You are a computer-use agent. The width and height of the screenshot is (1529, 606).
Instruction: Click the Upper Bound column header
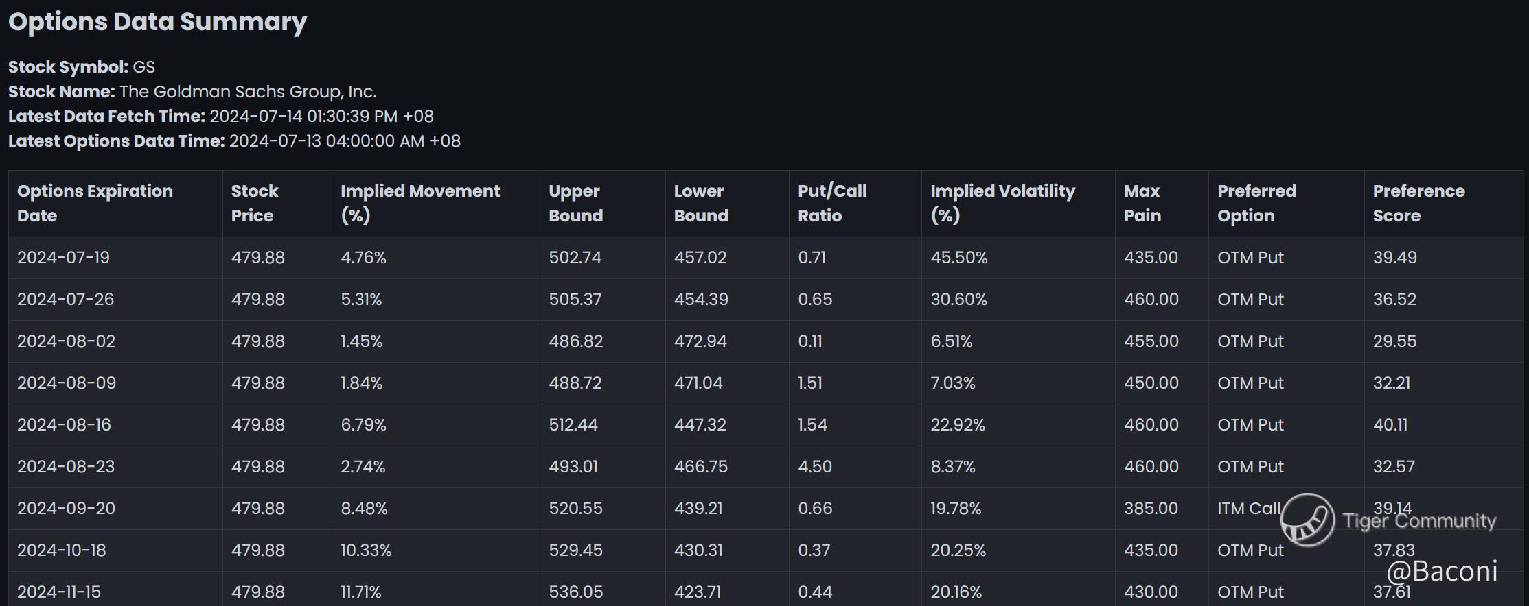click(575, 203)
